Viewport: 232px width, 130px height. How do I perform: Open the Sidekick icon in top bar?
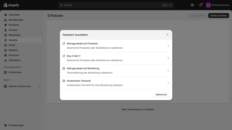[x=192, y=5]
